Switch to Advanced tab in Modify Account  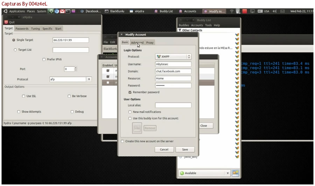point(137,43)
